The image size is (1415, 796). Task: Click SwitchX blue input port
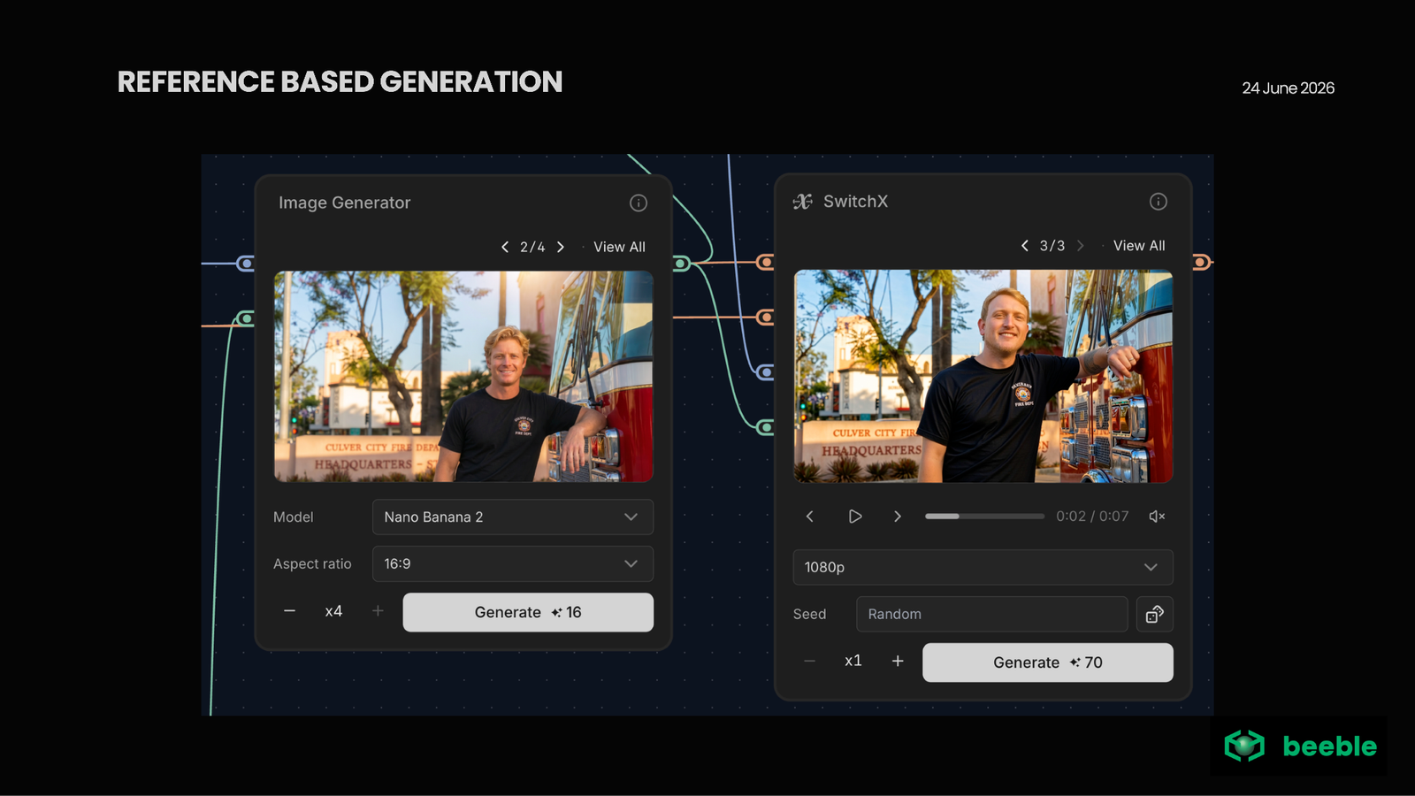click(766, 372)
